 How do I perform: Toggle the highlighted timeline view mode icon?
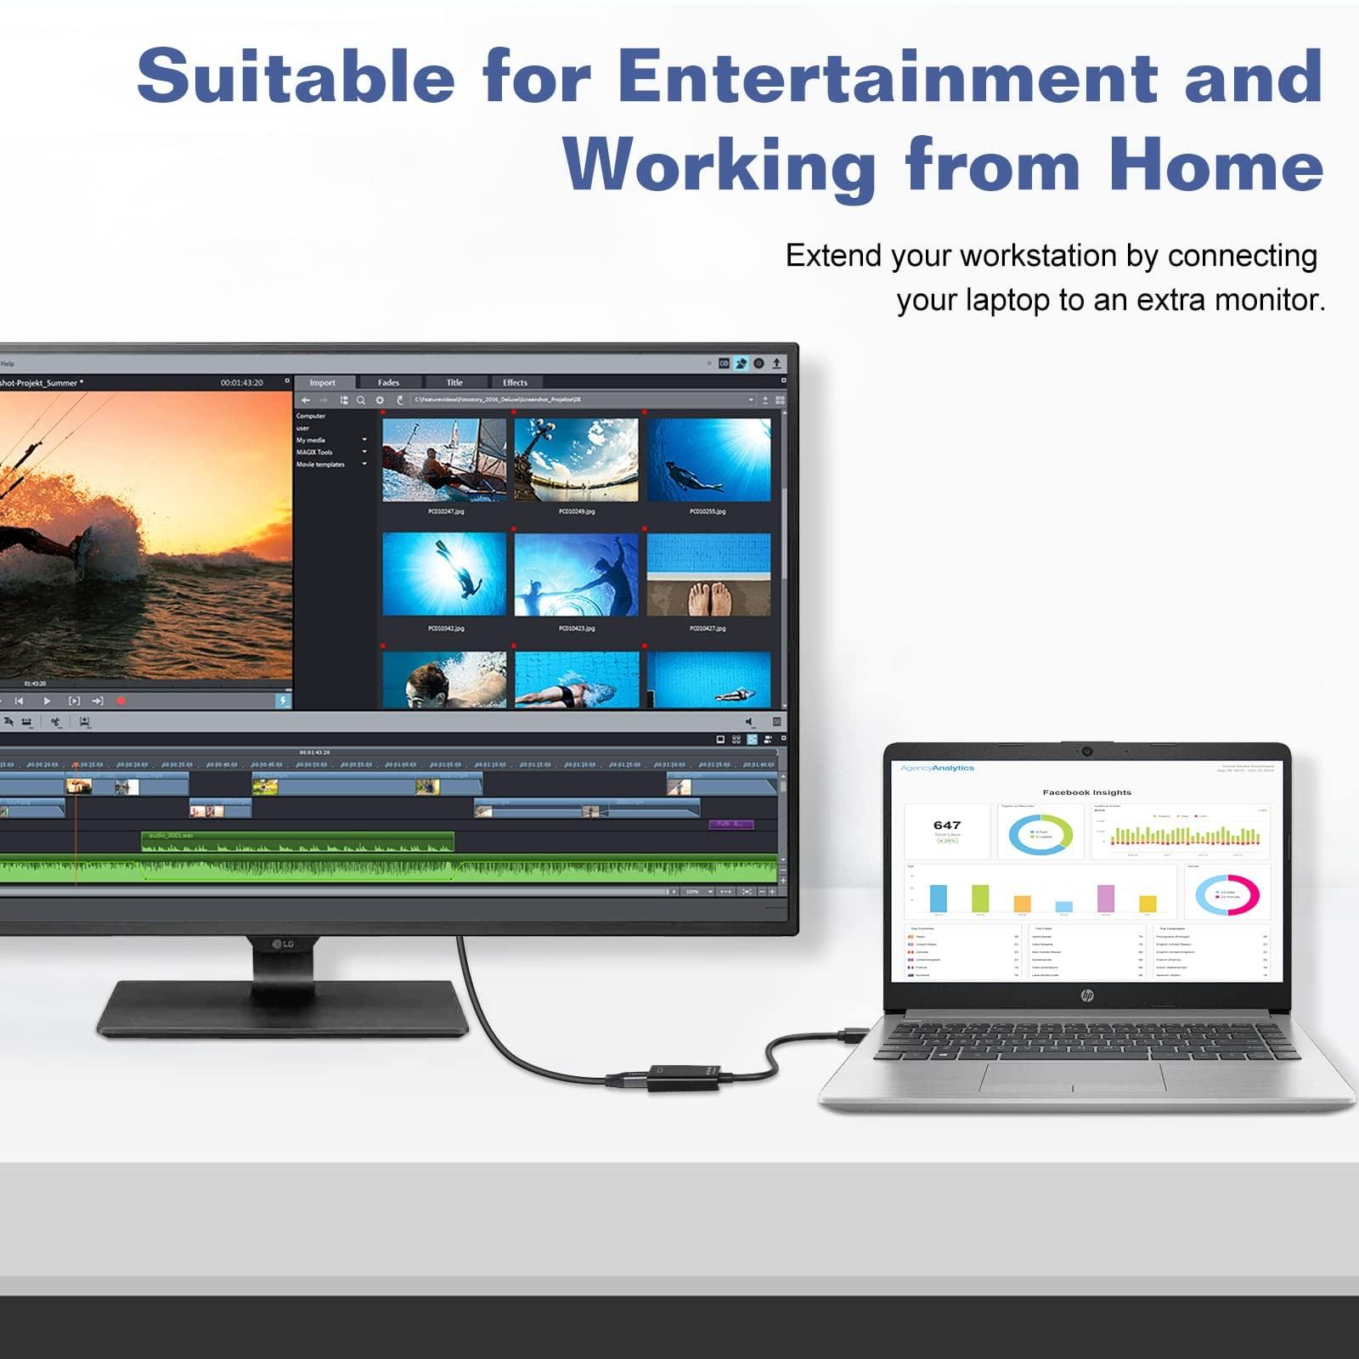tap(752, 740)
